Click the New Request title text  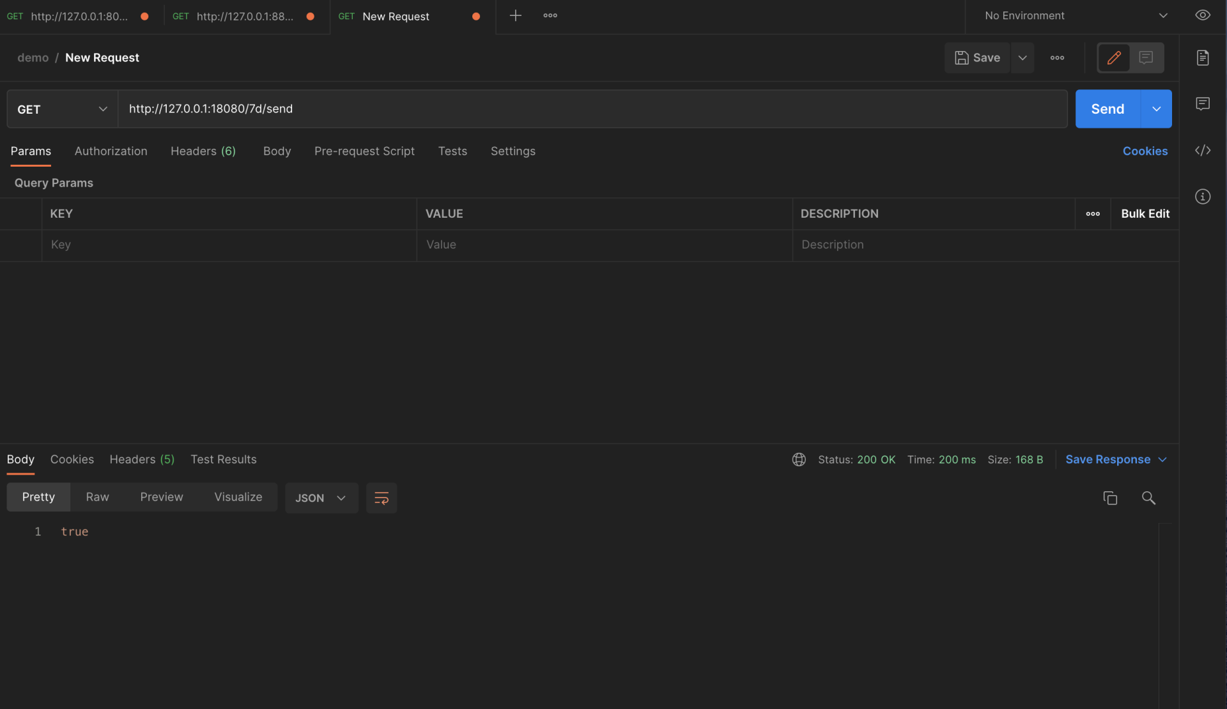[x=102, y=57]
